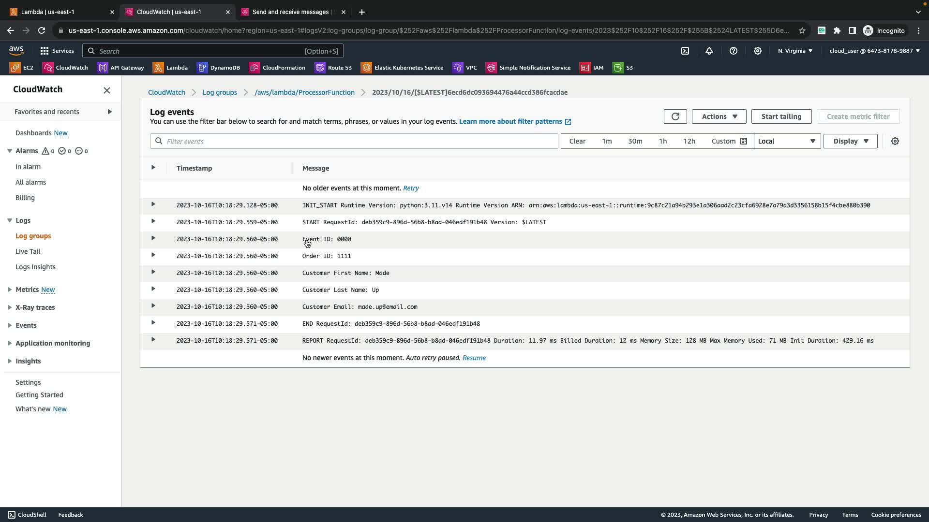
Task: Close the CloudWatch side navigation panel
Action: pos(107,90)
